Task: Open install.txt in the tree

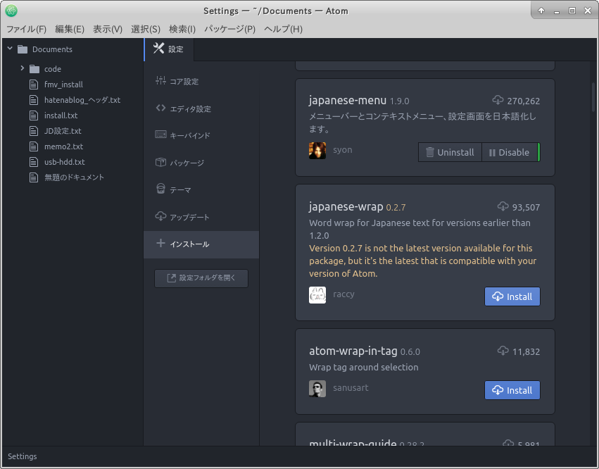Action: point(61,115)
